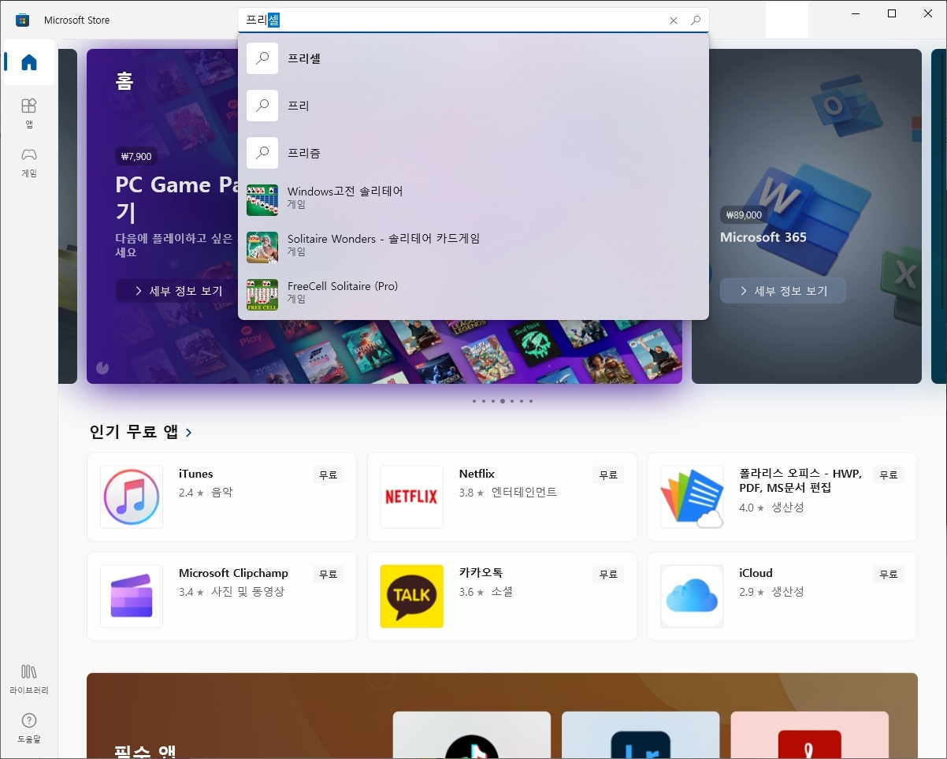The height and width of the screenshot is (759, 947).
Task: Click 무료 button on iCloud card
Action: point(888,575)
